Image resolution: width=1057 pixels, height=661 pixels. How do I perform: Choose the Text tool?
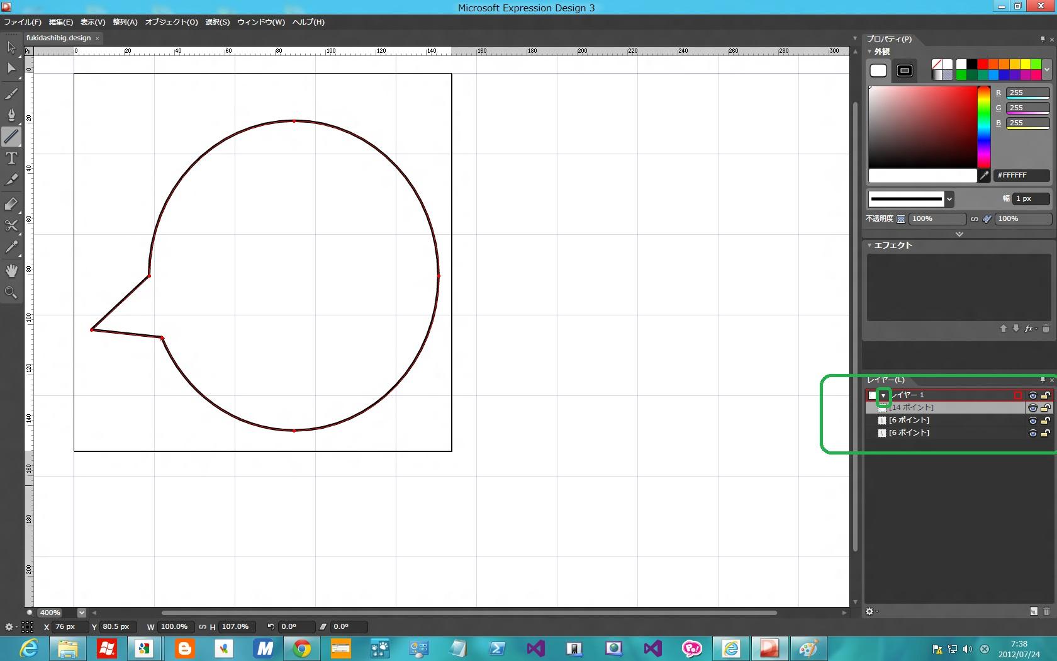(x=11, y=159)
